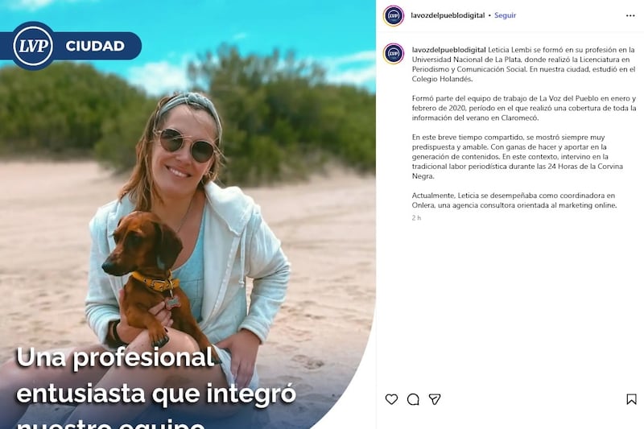Like the post with the heart icon
Screen dimensions: 644x429
[x=391, y=399]
